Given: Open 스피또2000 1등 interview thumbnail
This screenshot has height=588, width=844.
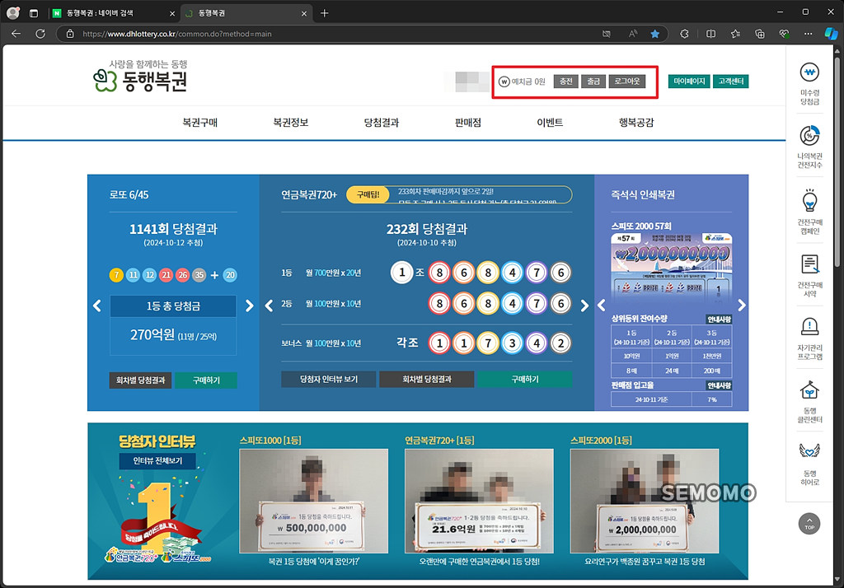Looking at the screenshot, I should click(x=645, y=501).
